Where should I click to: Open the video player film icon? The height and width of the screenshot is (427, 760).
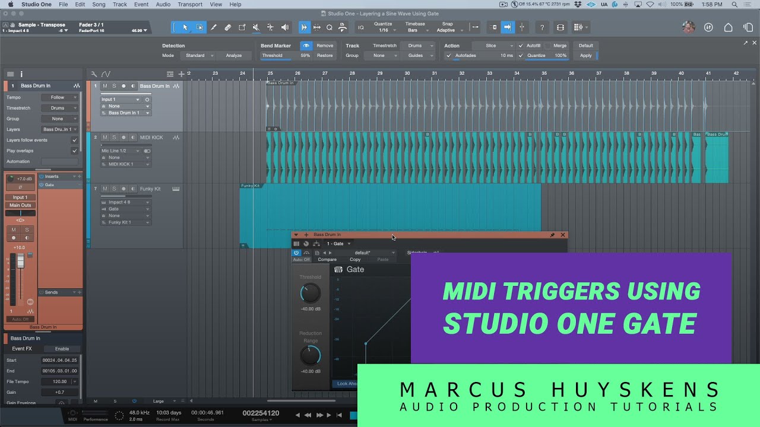560,27
